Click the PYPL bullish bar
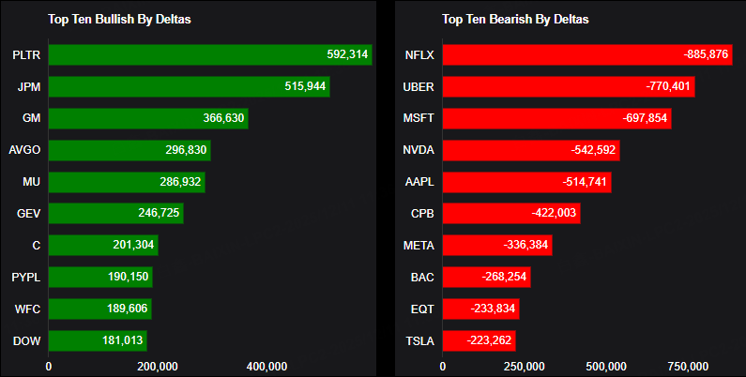This screenshot has width=746, height=377. coord(100,278)
